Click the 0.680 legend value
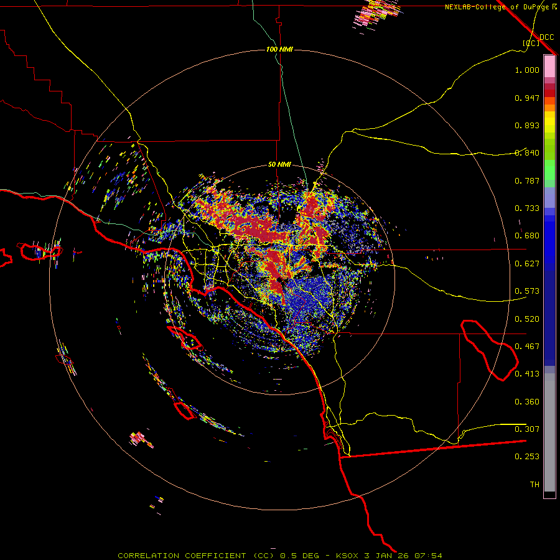This screenshot has width=560, height=560. (527, 236)
